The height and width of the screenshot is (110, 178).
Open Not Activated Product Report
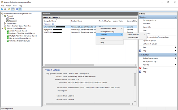coord(20,38)
